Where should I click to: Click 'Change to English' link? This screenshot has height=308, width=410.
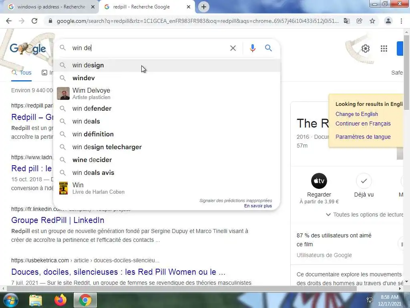click(x=357, y=114)
